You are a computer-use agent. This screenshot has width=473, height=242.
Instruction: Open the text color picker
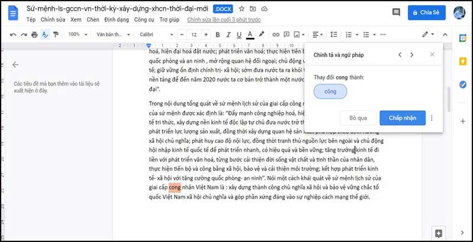pos(250,35)
